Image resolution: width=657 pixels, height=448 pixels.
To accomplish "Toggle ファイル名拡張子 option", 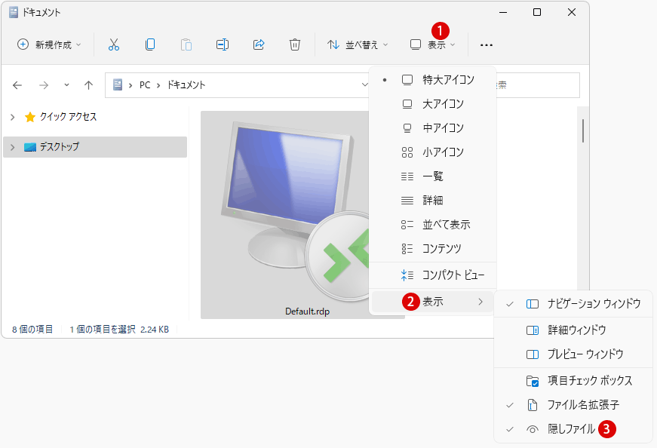I will pos(573,405).
